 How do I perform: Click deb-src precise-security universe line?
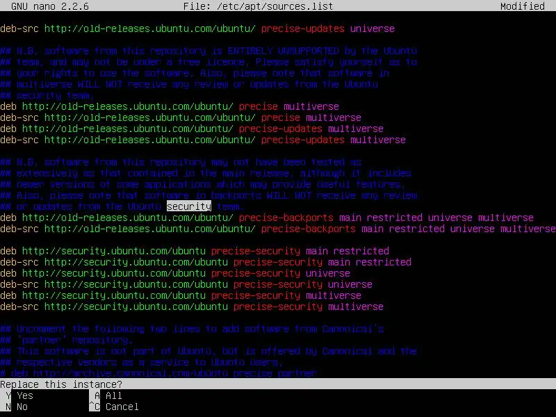click(x=186, y=284)
